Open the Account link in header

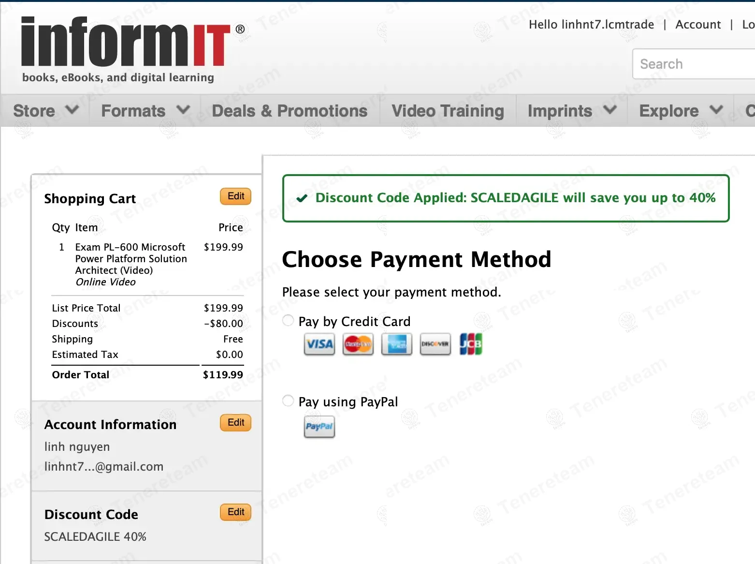697,25
